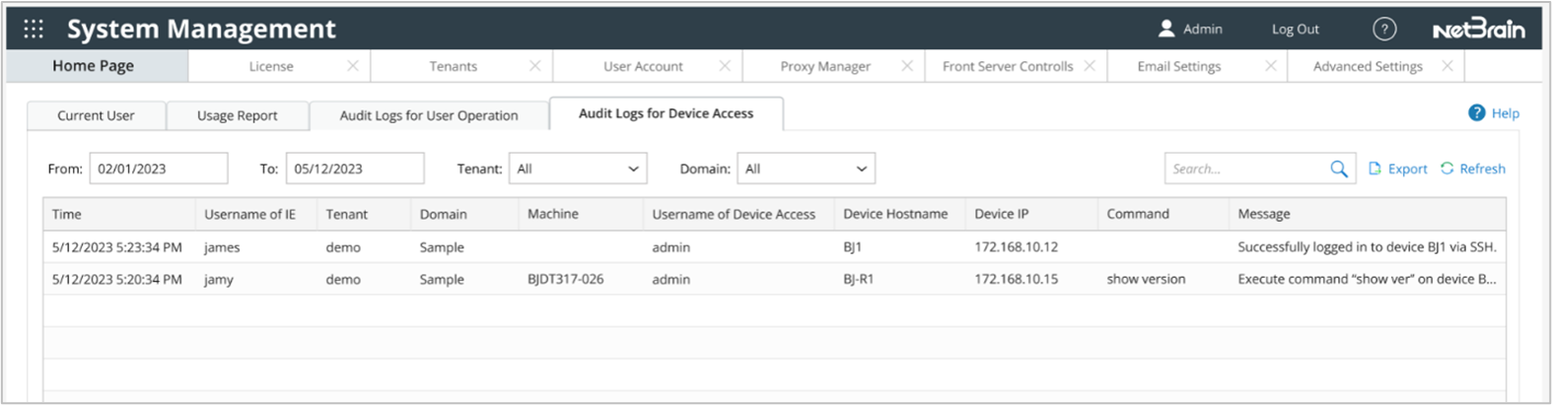Viewport: 1552px width, 405px height.
Task: Click the Refresh arrows icon
Action: (1446, 169)
